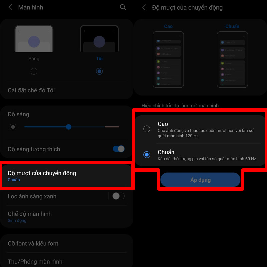Screen dimensions: 267x267
Task: Choose the Tối radio button
Action: pyautogui.click(x=99, y=71)
